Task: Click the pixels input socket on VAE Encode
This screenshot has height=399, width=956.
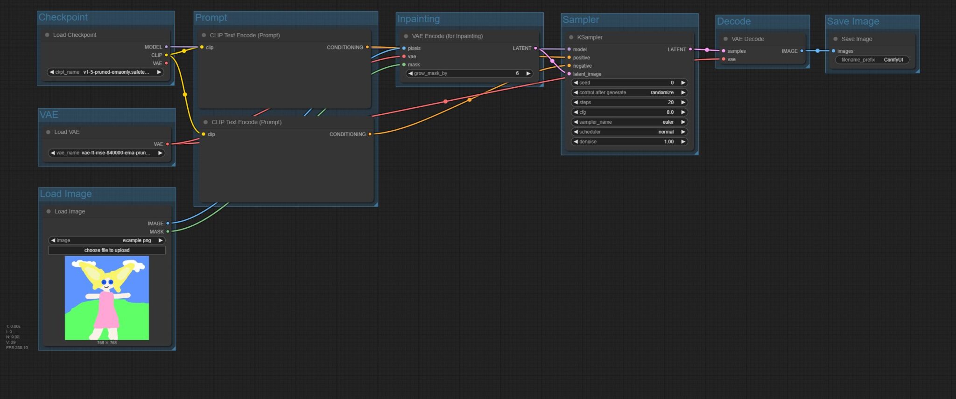Action: (404, 48)
